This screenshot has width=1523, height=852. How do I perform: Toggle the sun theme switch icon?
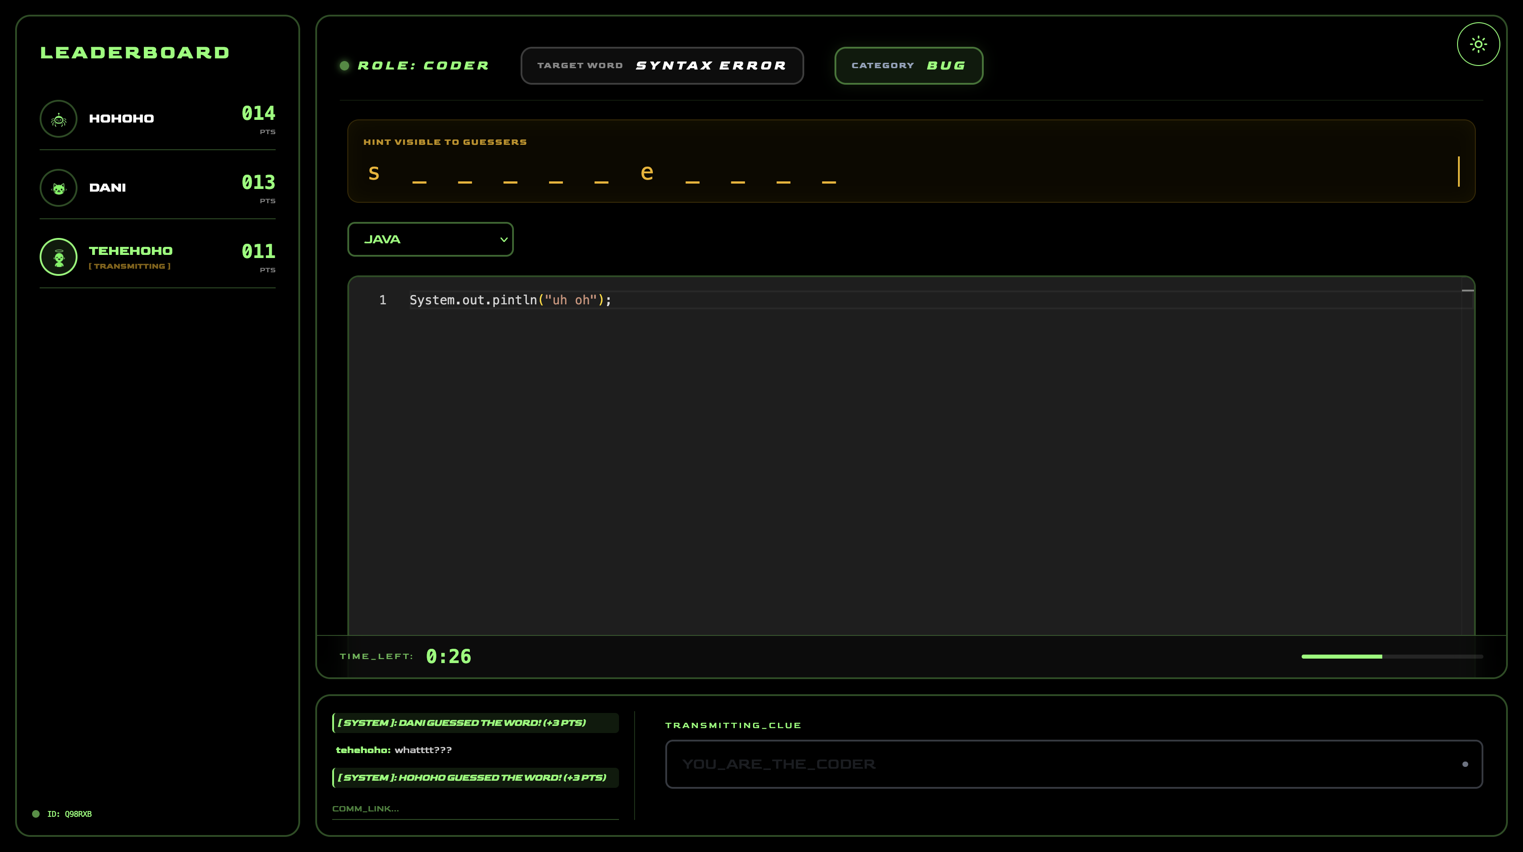pyautogui.click(x=1478, y=45)
